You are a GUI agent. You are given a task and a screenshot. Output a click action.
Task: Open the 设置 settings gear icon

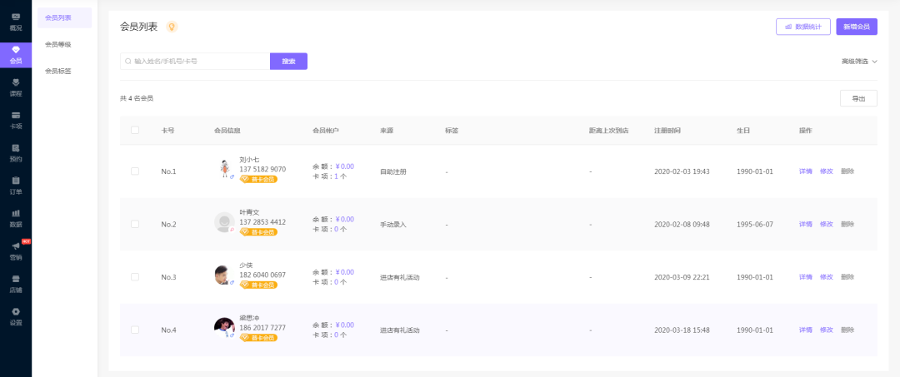tap(16, 312)
